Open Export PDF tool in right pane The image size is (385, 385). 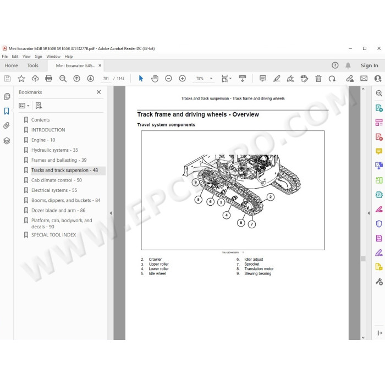[x=379, y=108]
